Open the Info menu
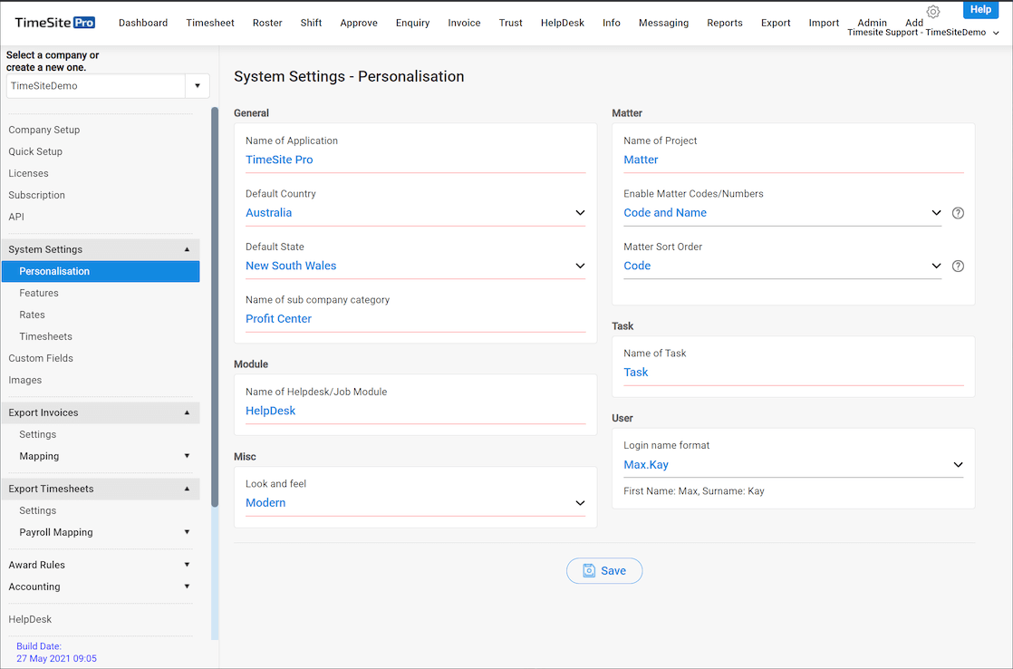 612,23
